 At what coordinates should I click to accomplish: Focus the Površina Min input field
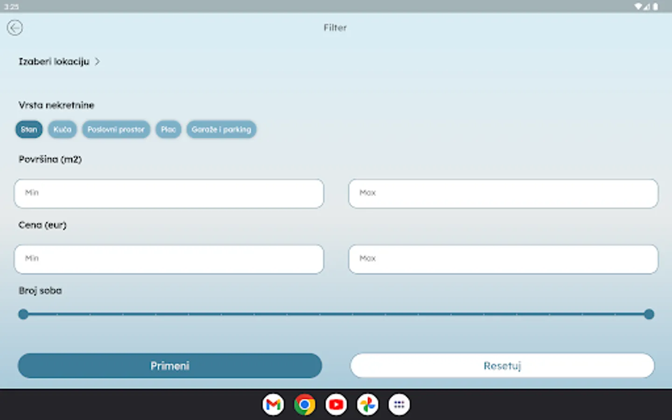click(x=169, y=193)
